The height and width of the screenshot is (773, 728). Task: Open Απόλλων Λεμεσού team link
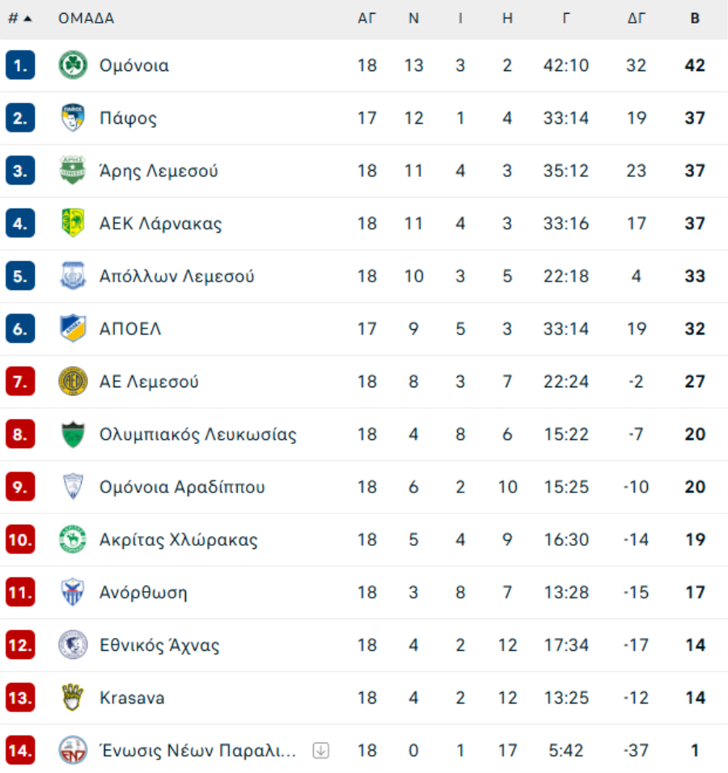[x=176, y=277]
